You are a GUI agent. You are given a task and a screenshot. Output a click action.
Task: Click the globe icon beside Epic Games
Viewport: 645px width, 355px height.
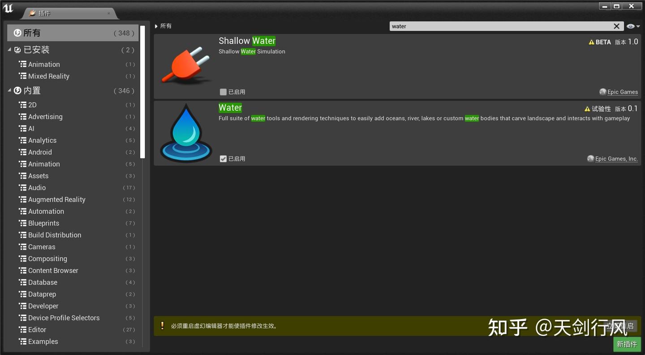(x=602, y=92)
